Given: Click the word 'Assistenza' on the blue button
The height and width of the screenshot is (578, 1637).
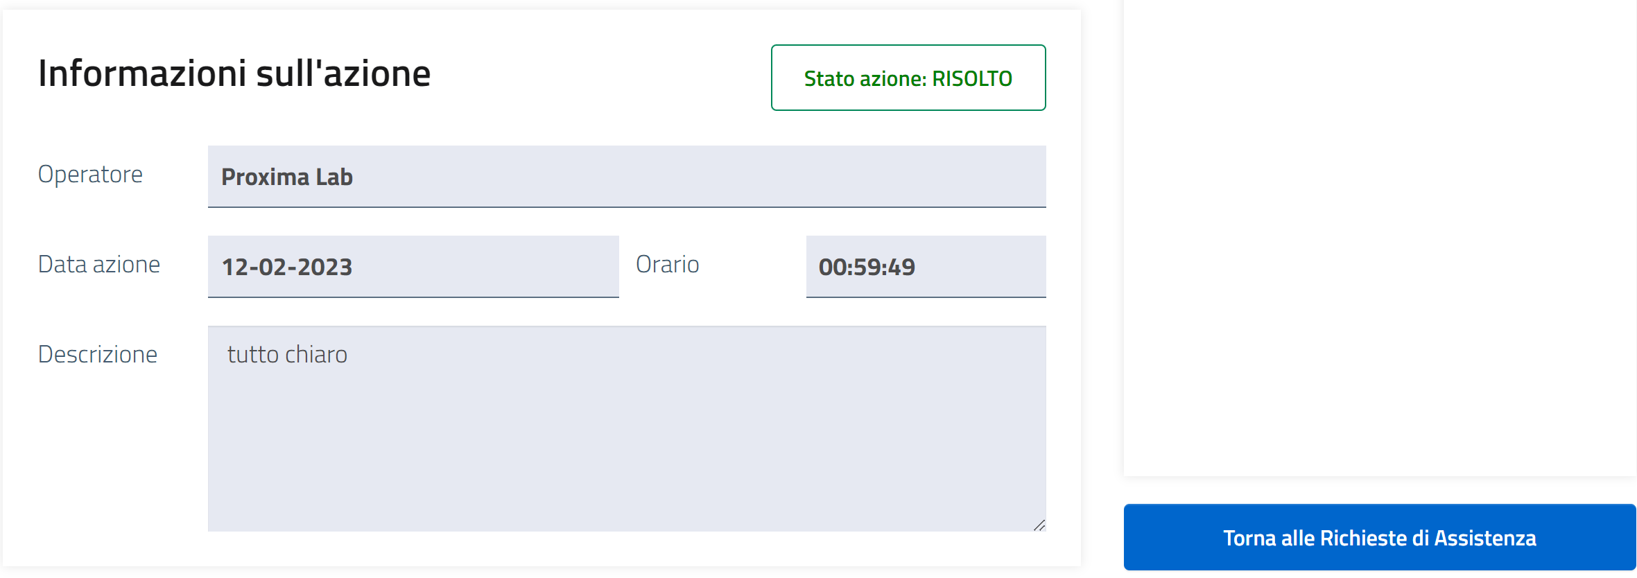Looking at the screenshot, I should click(1484, 538).
